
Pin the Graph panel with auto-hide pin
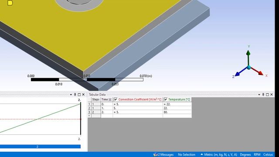pos(75,95)
